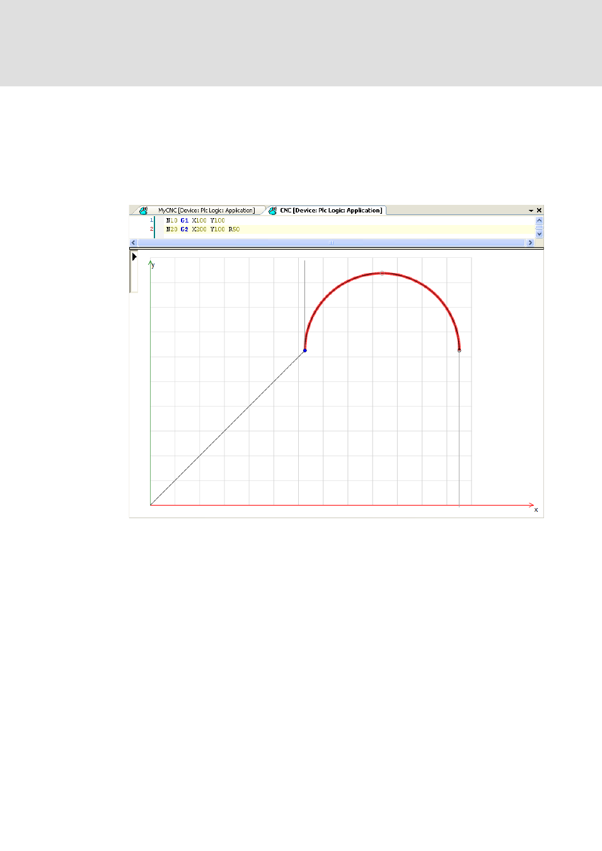Click the code editor scroll up arrow
The image size is (602, 851).
pyautogui.click(x=539, y=221)
